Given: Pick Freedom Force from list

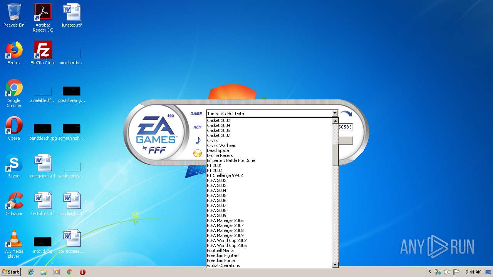Looking at the screenshot, I should [x=221, y=260].
